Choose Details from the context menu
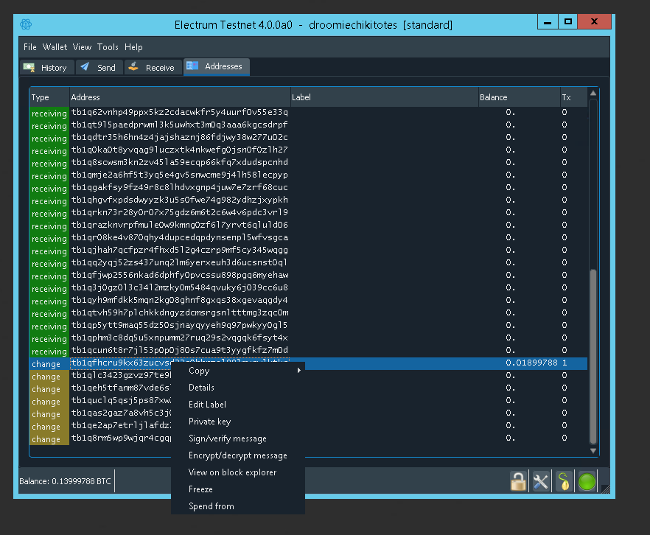 [x=238, y=388]
